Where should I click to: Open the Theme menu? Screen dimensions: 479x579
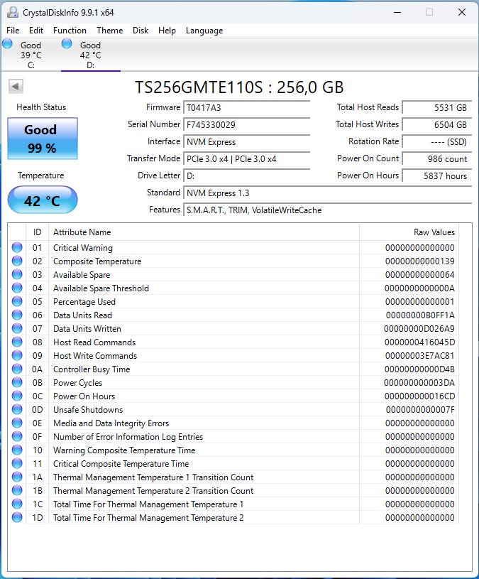[109, 31]
